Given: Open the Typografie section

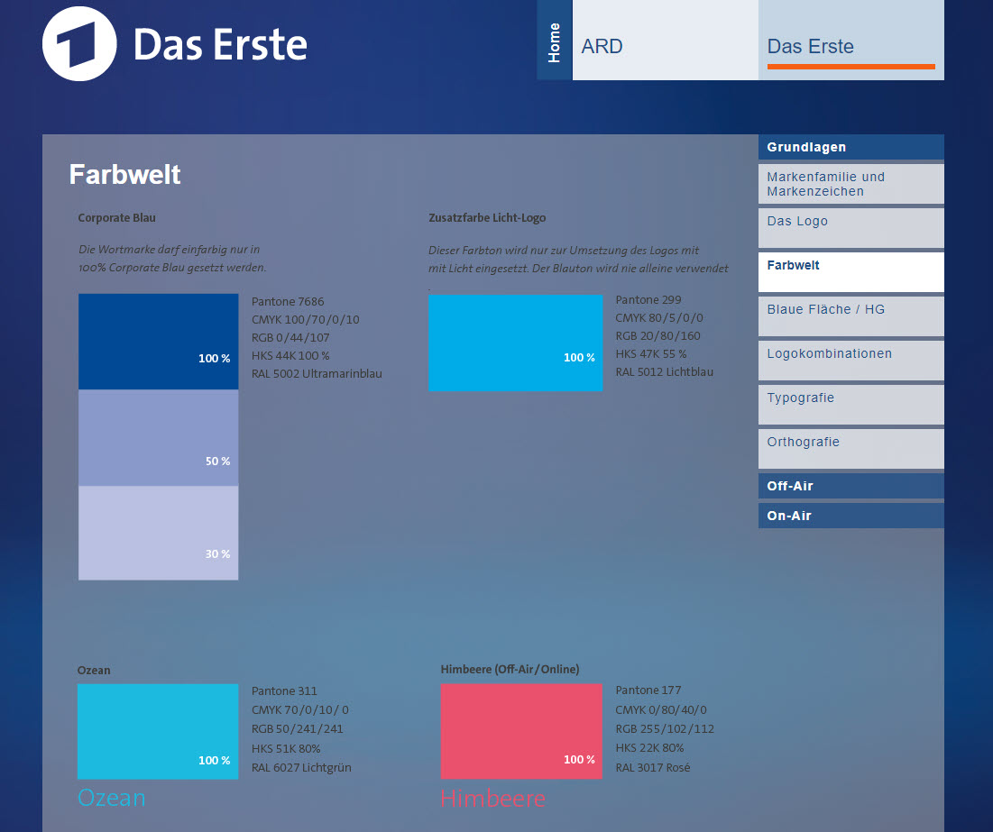Looking at the screenshot, I should coord(850,404).
